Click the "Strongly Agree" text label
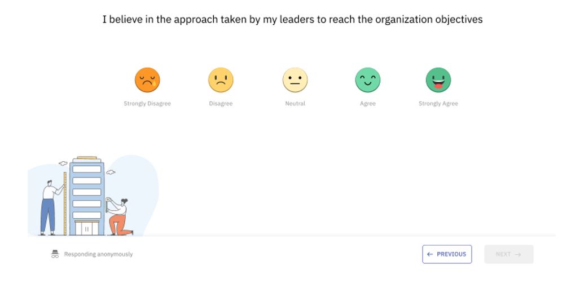 (438, 104)
